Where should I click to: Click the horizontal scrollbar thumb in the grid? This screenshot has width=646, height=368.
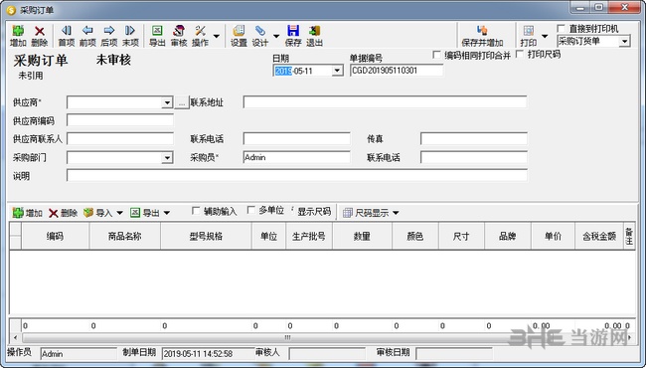(x=287, y=338)
